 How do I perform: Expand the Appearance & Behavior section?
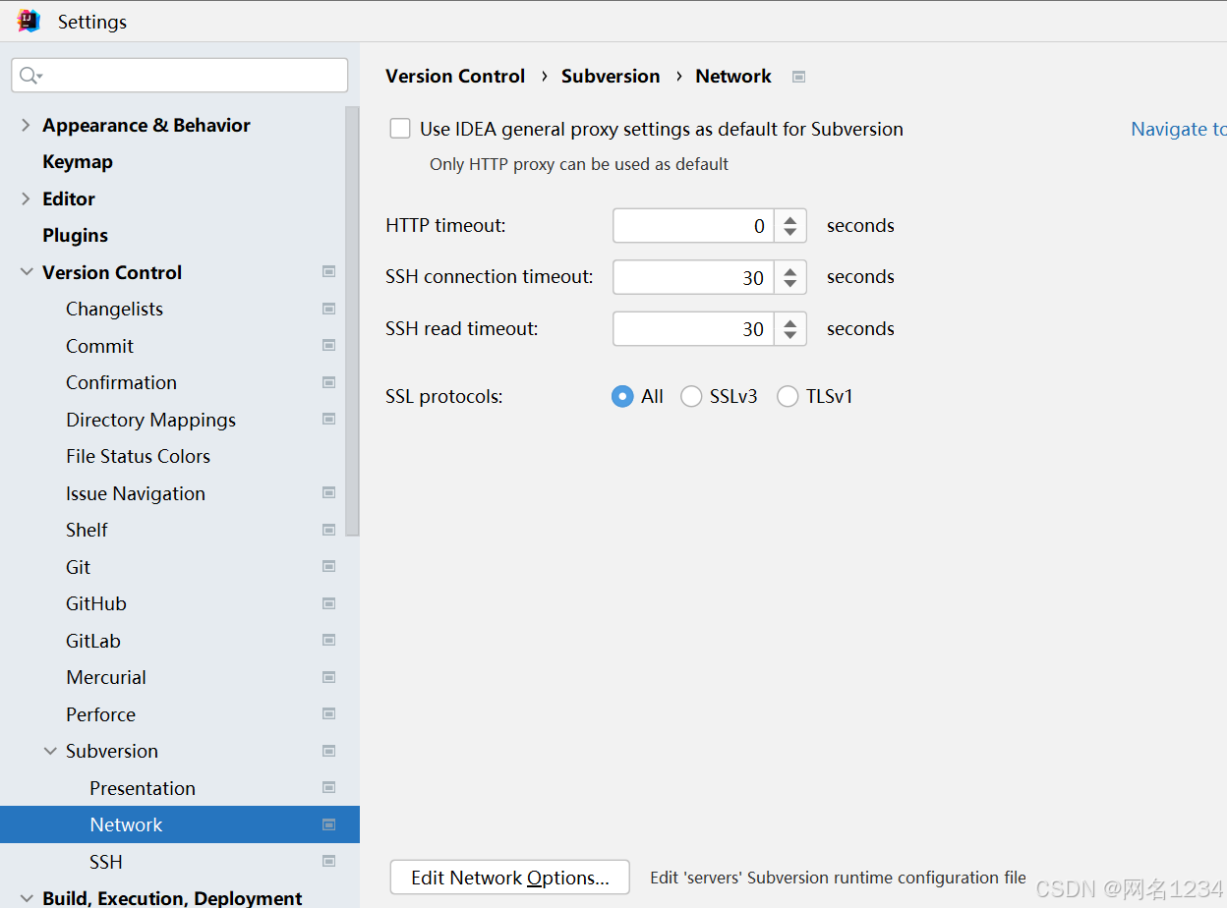26,125
